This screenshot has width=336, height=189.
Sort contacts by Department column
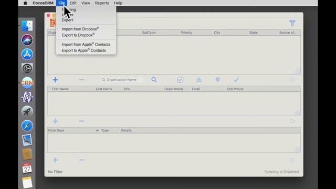[174, 89]
